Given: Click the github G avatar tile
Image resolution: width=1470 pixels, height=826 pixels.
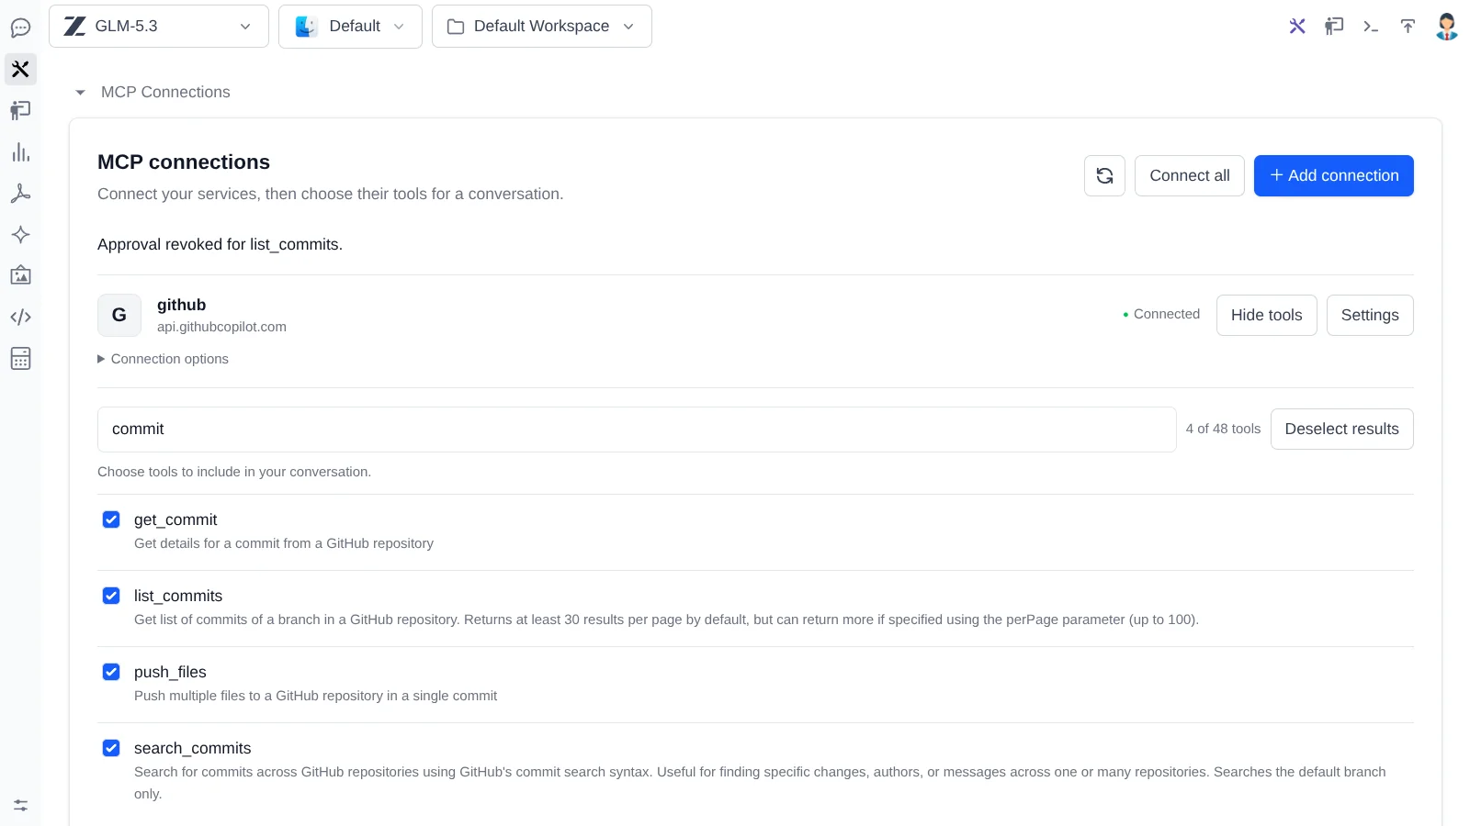Looking at the screenshot, I should pos(119,315).
